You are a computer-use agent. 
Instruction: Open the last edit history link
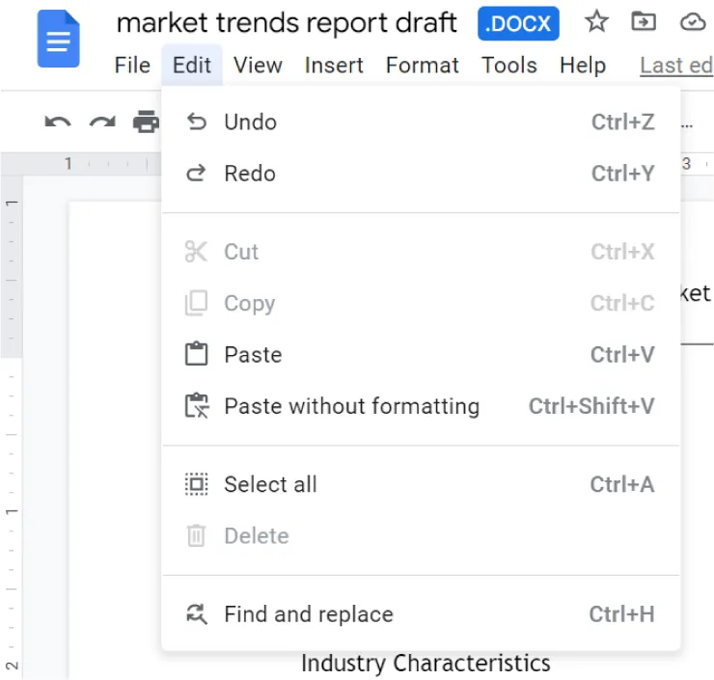coord(675,66)
